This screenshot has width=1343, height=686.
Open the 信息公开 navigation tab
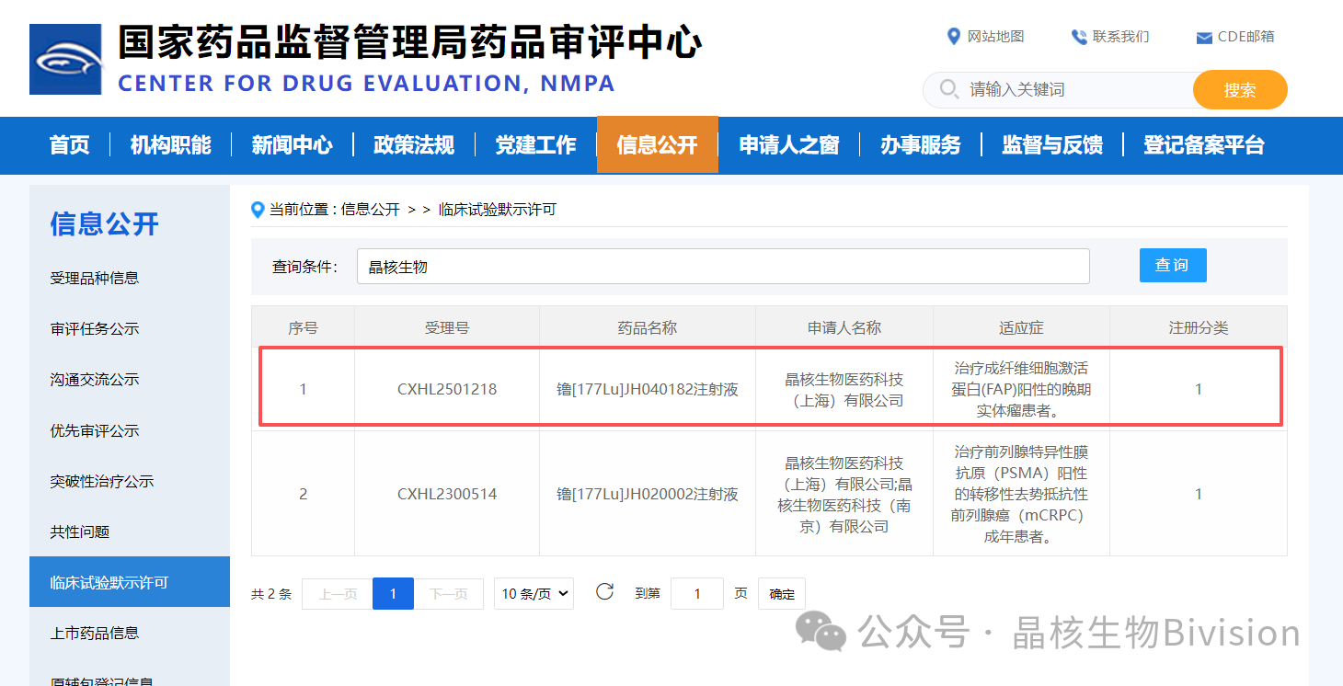coord(657,145)
